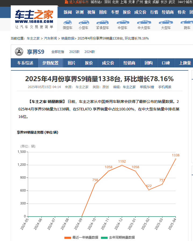
Task: Select the 微型车 car icon
Action: 67,23
